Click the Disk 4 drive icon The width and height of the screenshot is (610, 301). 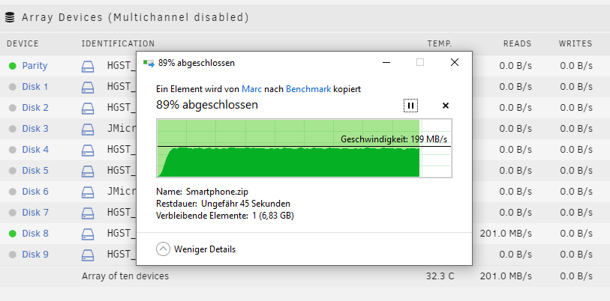tap(88, 150)
